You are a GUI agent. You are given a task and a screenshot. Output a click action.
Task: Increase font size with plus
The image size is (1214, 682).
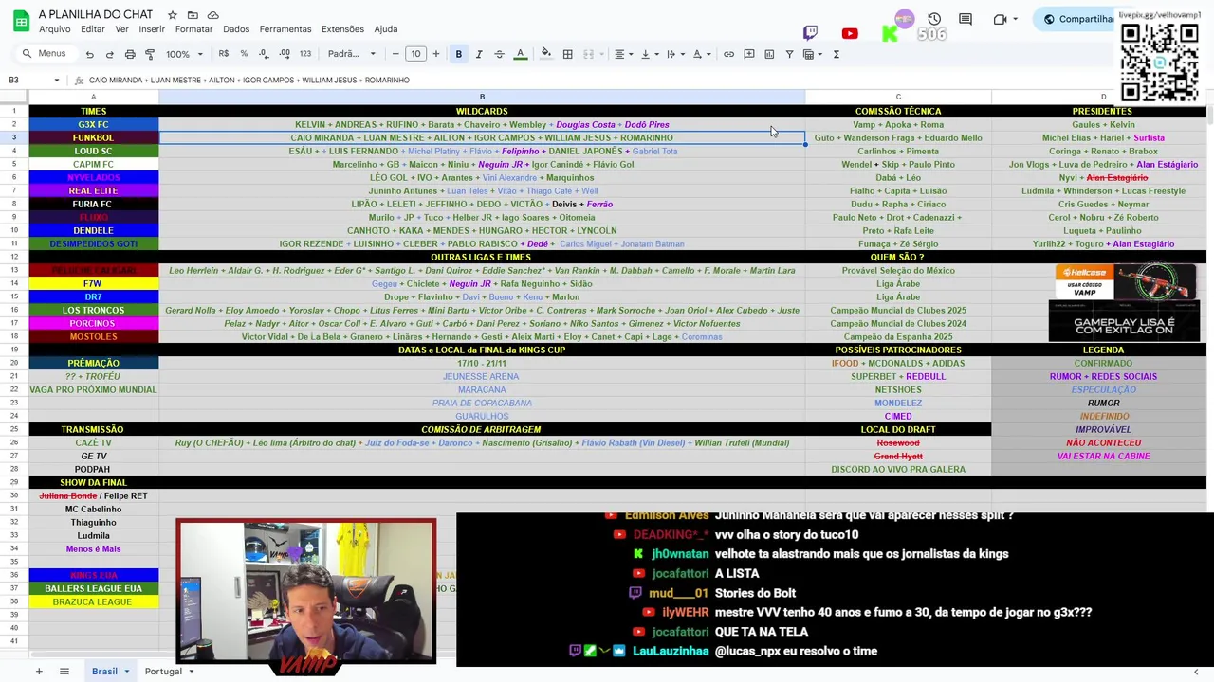coord(436,54)
